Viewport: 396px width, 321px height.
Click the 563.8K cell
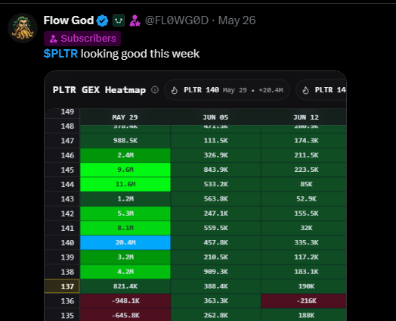point(215,199)
